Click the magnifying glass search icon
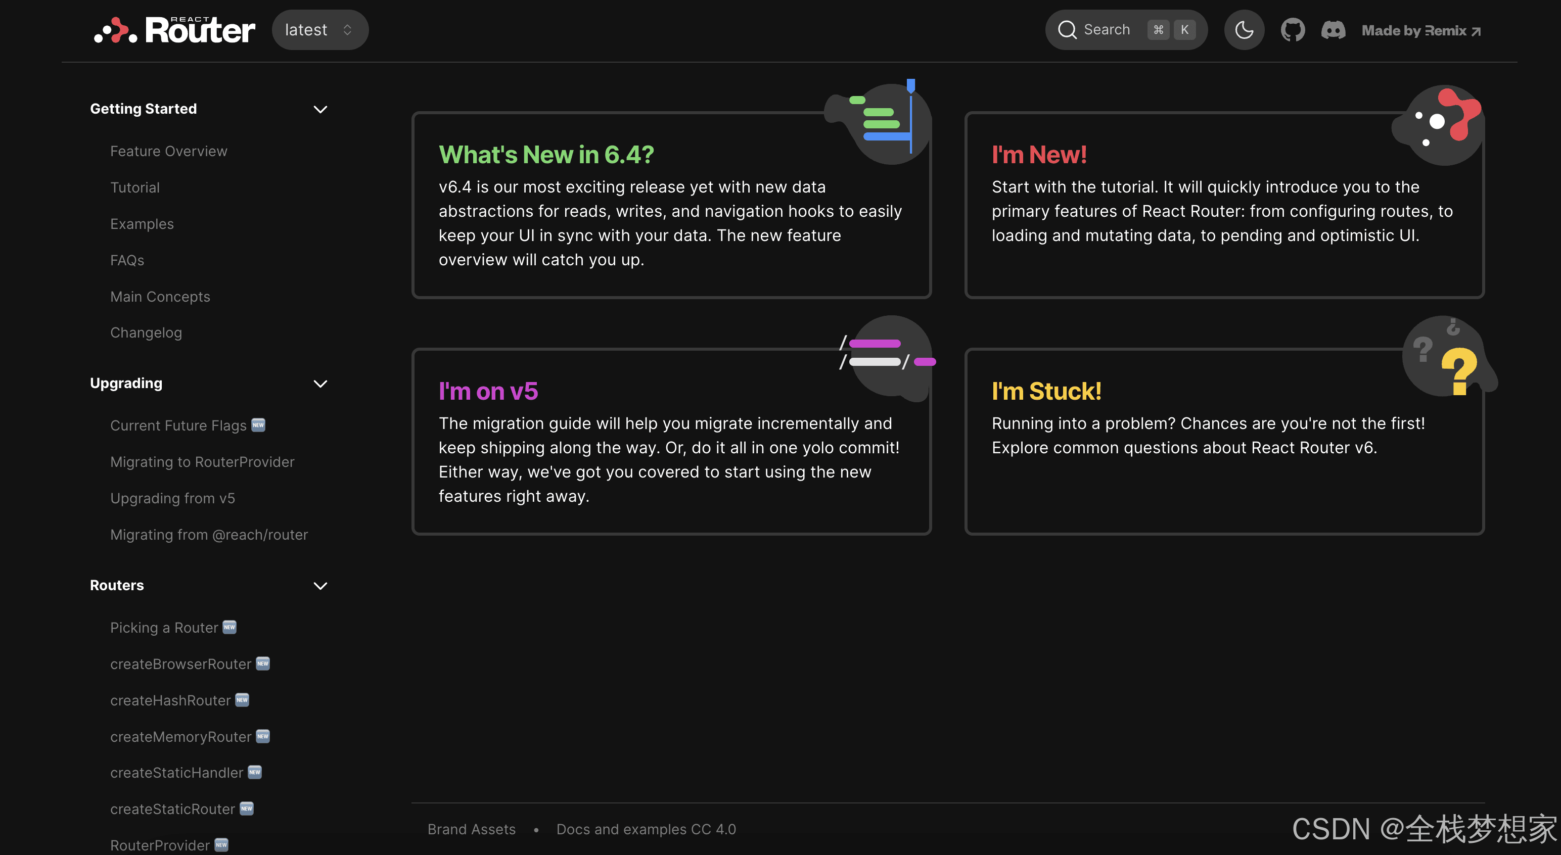This screenshot has height=855, width=1561. click(1067, 30)
